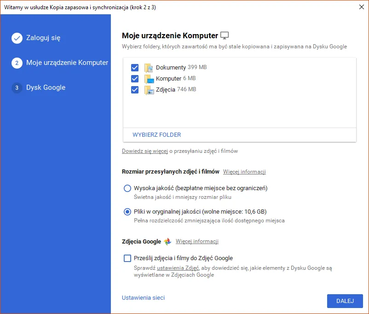Open the Ustawienia sieci link
Viewport: 369px width, 314px height.
pyautogui.click(x=143, y=298)
